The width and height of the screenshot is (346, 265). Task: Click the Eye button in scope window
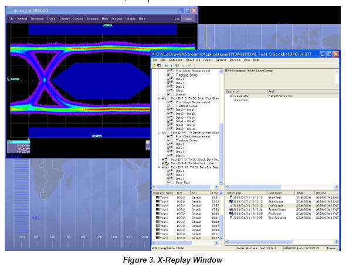[x=177, y=19]
